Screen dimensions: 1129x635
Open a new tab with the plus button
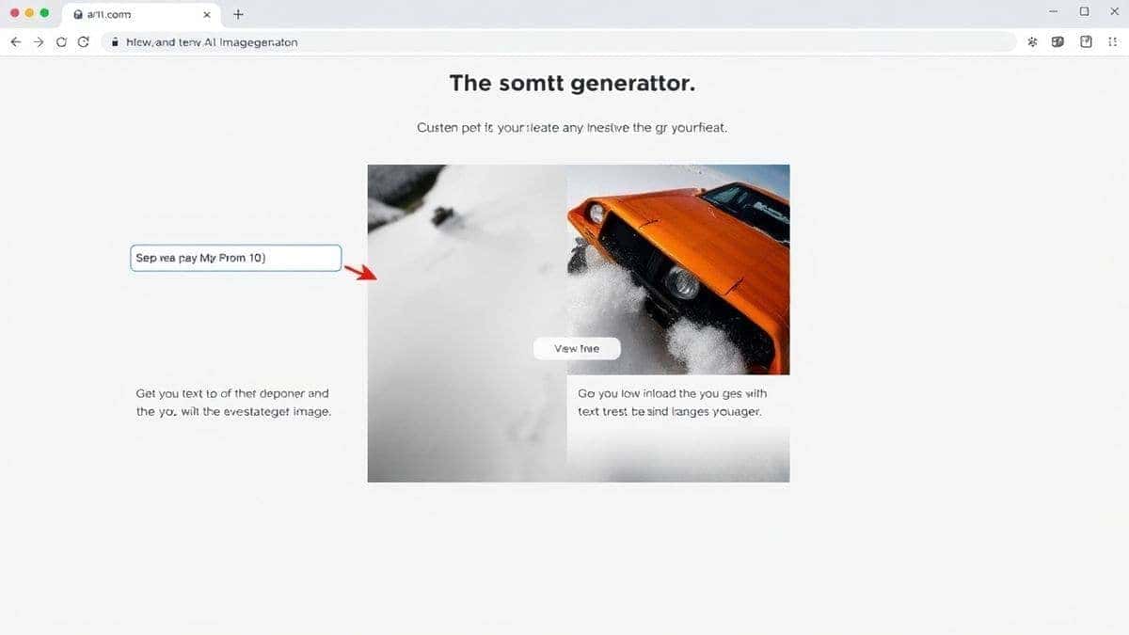coord(238,14)
